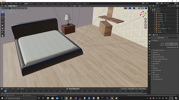Open Chrome from the Windows taskbar

(66, 98)
